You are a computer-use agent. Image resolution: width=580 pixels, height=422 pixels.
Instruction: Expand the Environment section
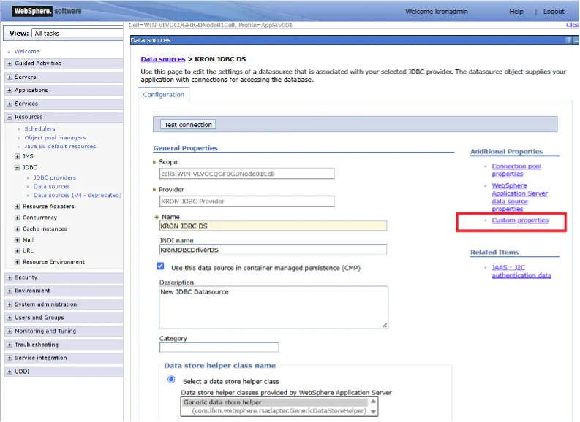(10, 291)
